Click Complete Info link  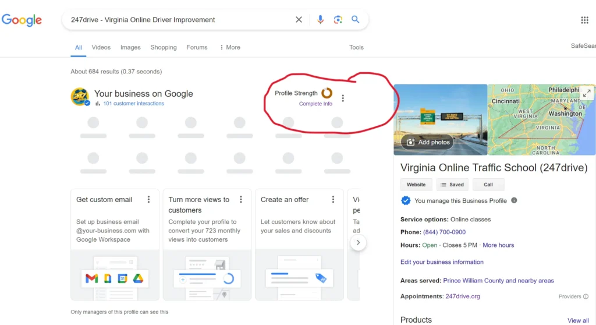pos(315,104)
